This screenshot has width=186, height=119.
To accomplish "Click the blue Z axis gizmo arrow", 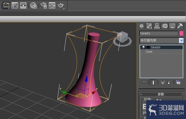I will 86,79.
